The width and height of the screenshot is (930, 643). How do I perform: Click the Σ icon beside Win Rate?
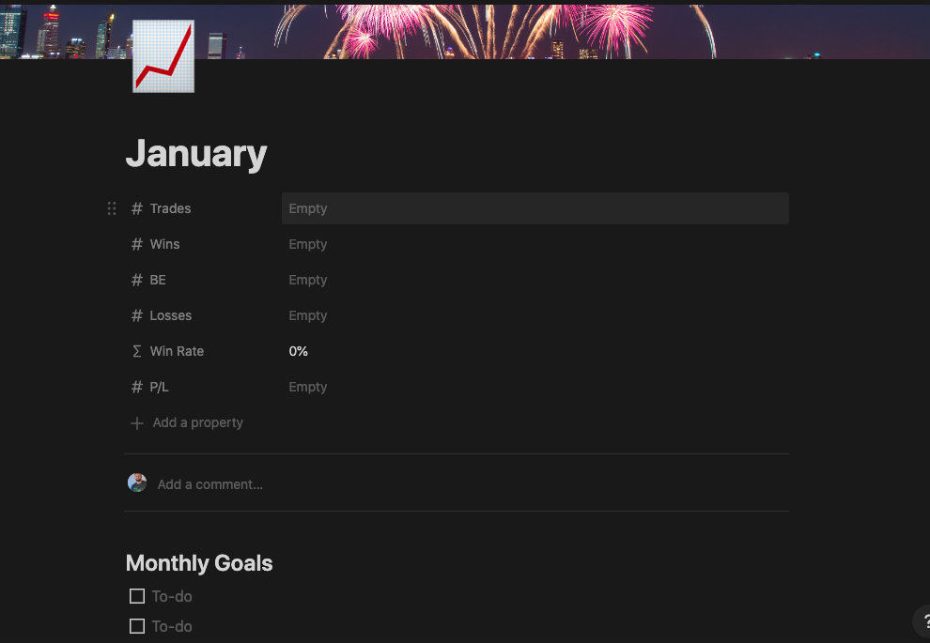tap(136, 351)
